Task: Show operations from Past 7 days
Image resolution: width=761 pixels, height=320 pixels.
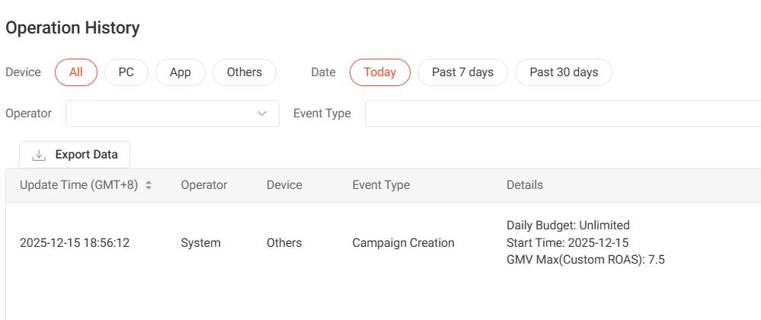Action: [x=462, y=72]
